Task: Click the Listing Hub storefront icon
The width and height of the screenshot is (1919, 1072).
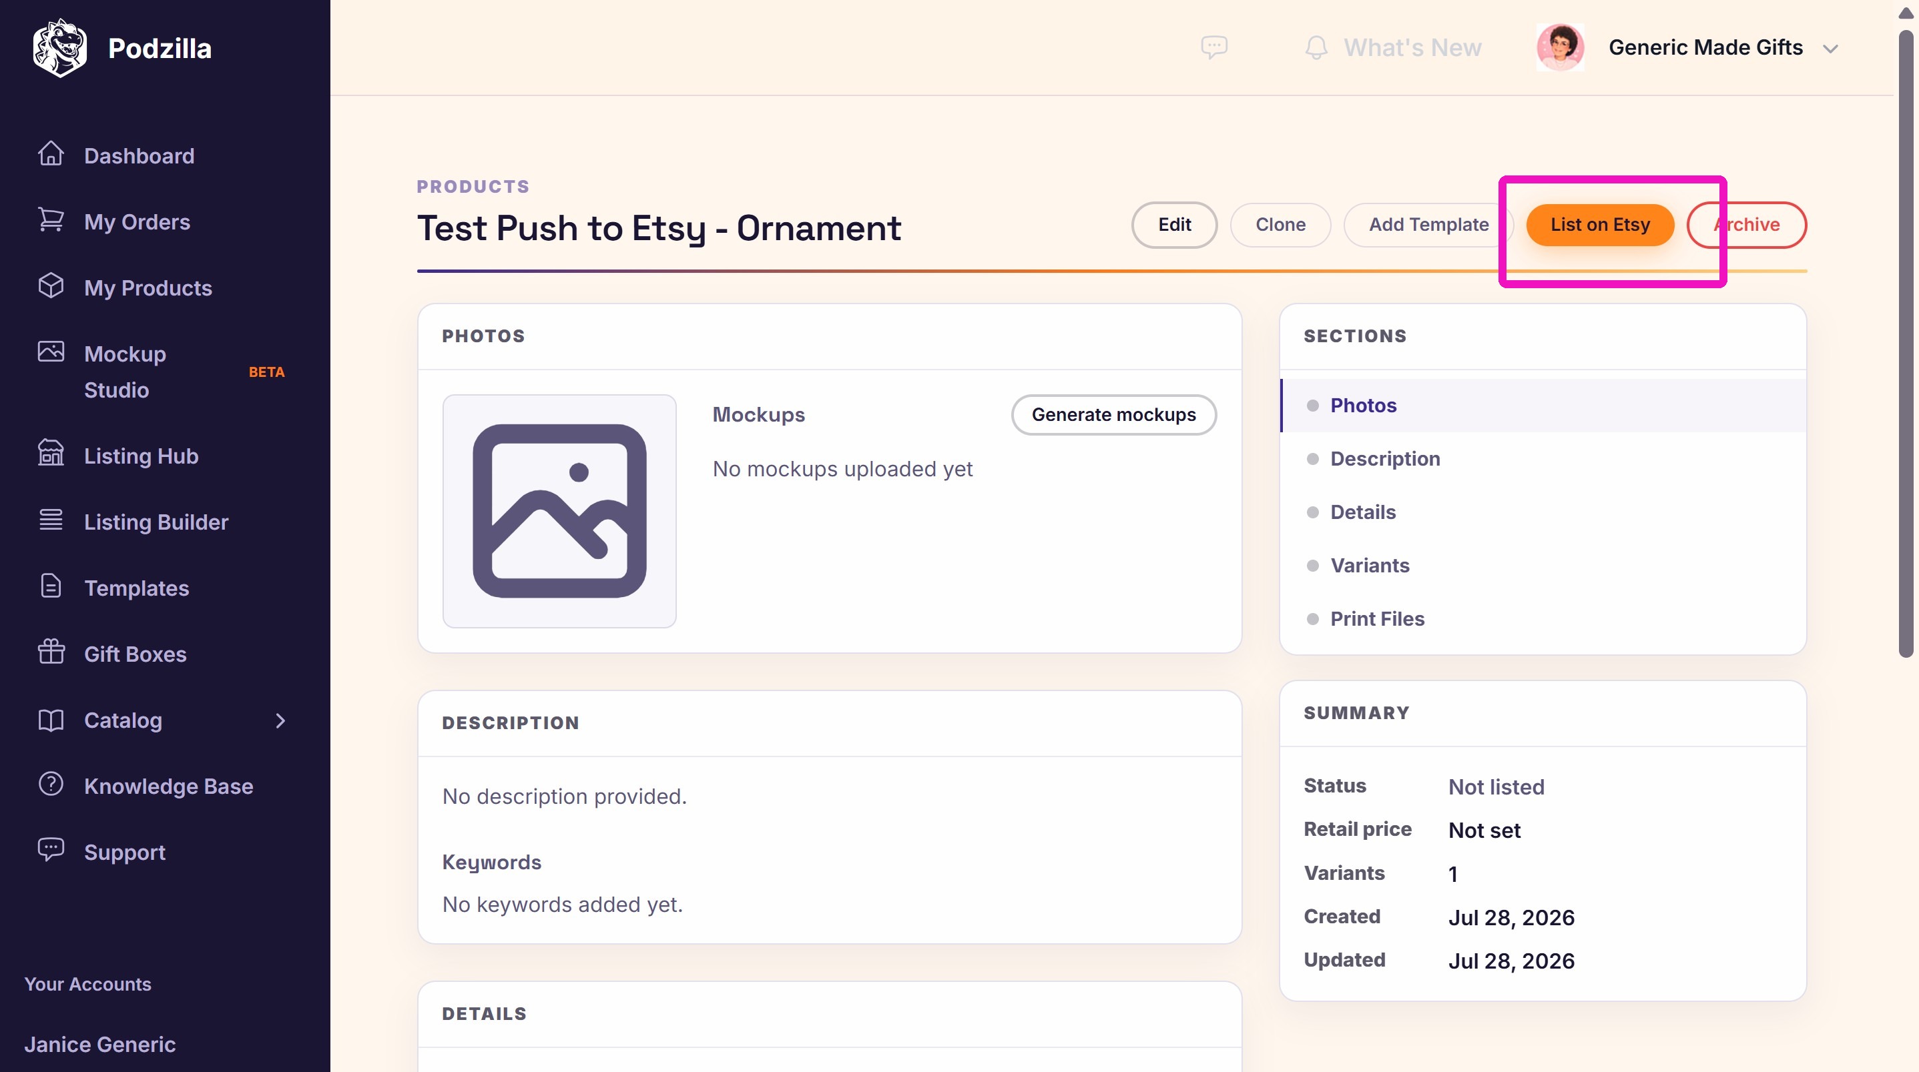Action: point(51,454)
